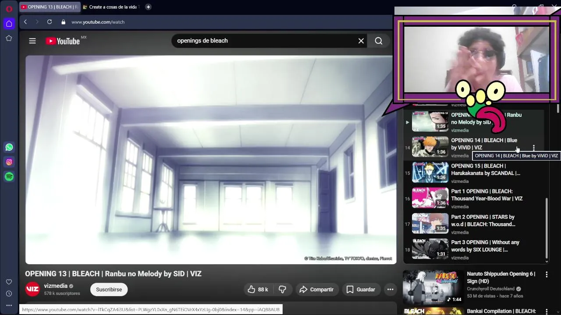
Task: Click the Compartir share button
Action: pyautogui.click(x=316, y=290)
